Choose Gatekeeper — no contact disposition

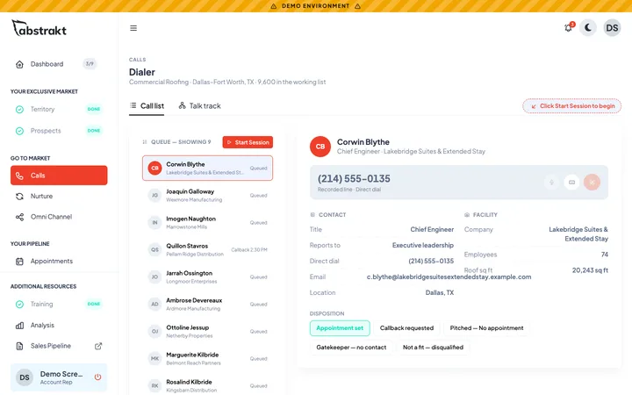point(351,348)
